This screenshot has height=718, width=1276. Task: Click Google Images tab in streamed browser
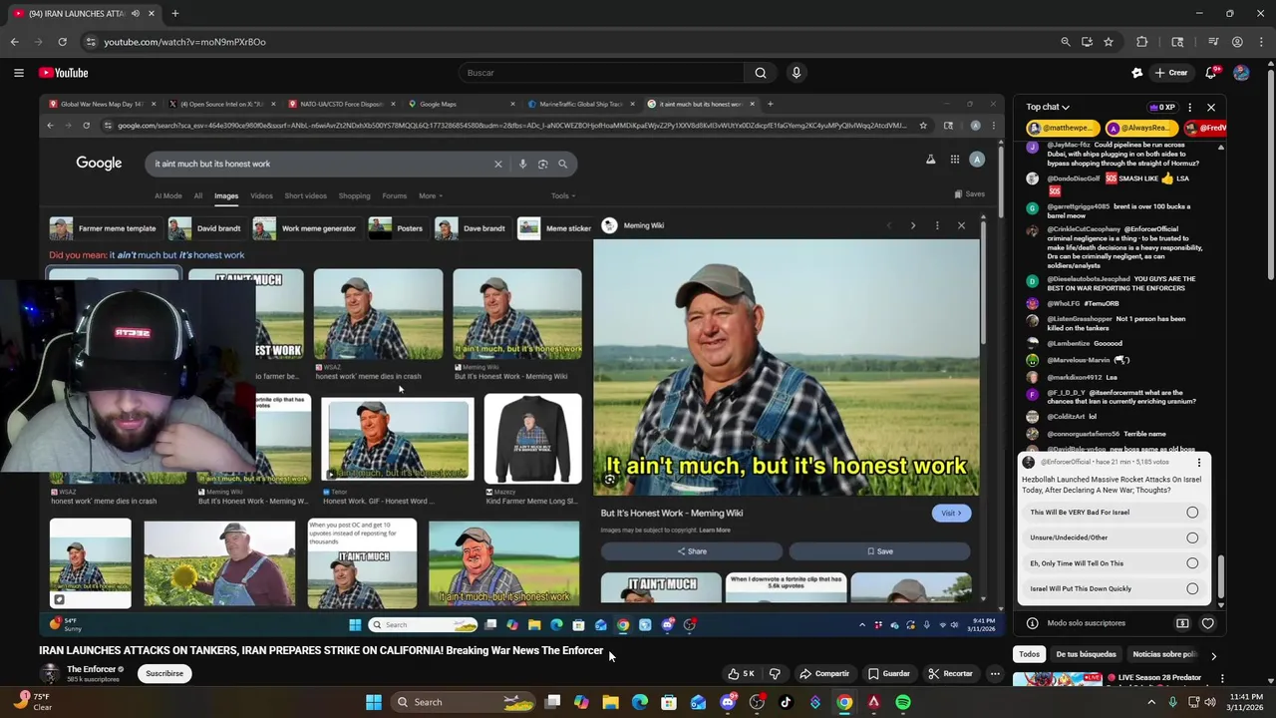(226, 195)
